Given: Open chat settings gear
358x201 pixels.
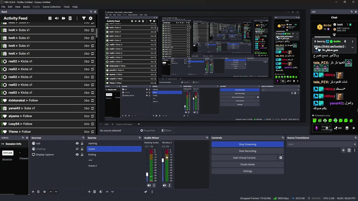Looking at the screenshot, I should point(354,128).
